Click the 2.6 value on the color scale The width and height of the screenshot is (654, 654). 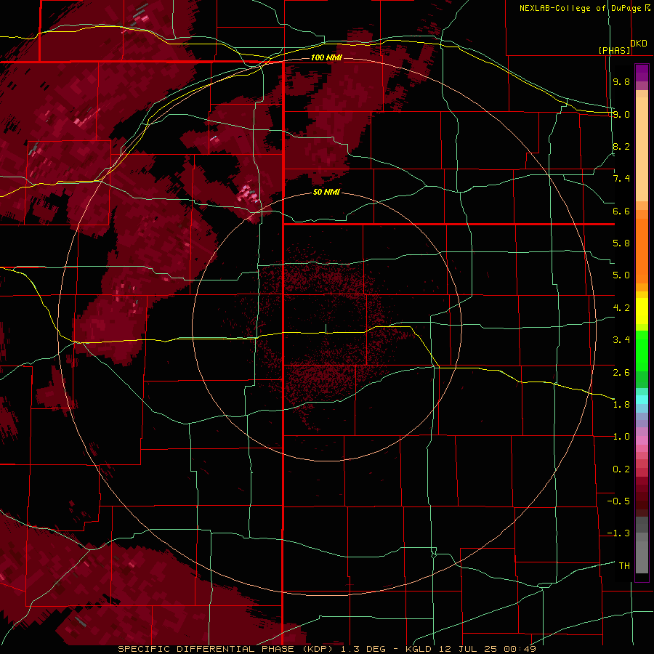tap(621, 372)
